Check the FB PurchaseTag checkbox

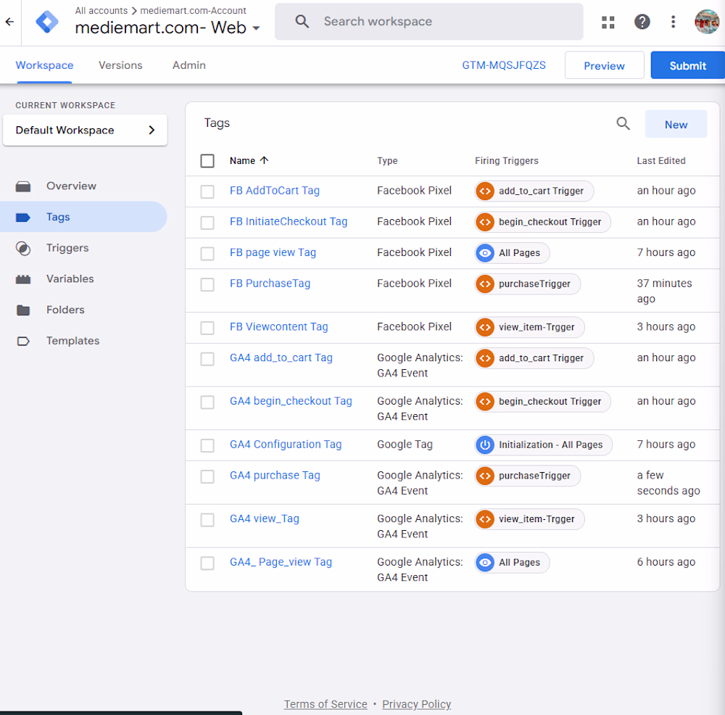coord(207,284)
